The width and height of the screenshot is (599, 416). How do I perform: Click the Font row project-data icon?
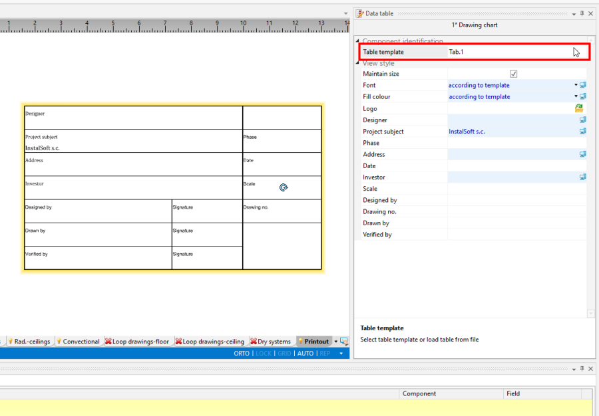click(x=583, y=85)
